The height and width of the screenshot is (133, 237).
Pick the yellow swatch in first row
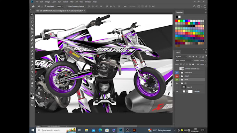tap(179, 21)
